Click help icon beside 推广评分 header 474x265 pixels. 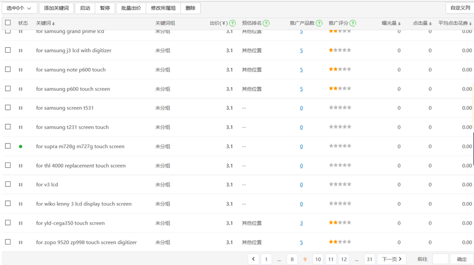[x=352, y=23]
